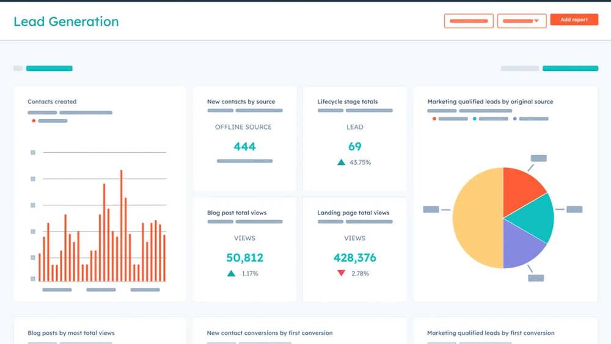611x344 pixels.
Task: Open the Blog posts by most total views title
Action: click(x=71, y=333)
